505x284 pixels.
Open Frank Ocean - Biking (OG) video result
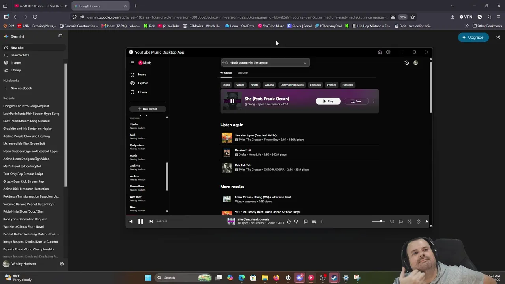[x=263, y=197]
